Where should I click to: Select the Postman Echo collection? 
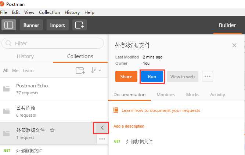click(x=54, y=89)
